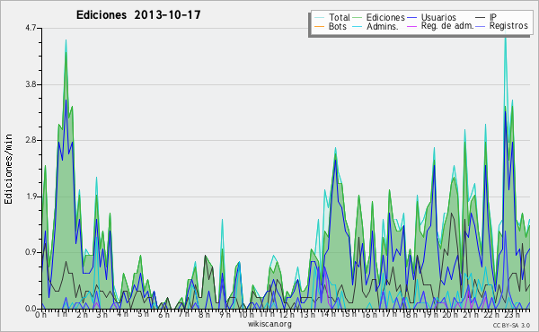Viewport: 539px width, 332px height.
Task: Click the 2.8 y-axis value
Action: coord(31,140)
